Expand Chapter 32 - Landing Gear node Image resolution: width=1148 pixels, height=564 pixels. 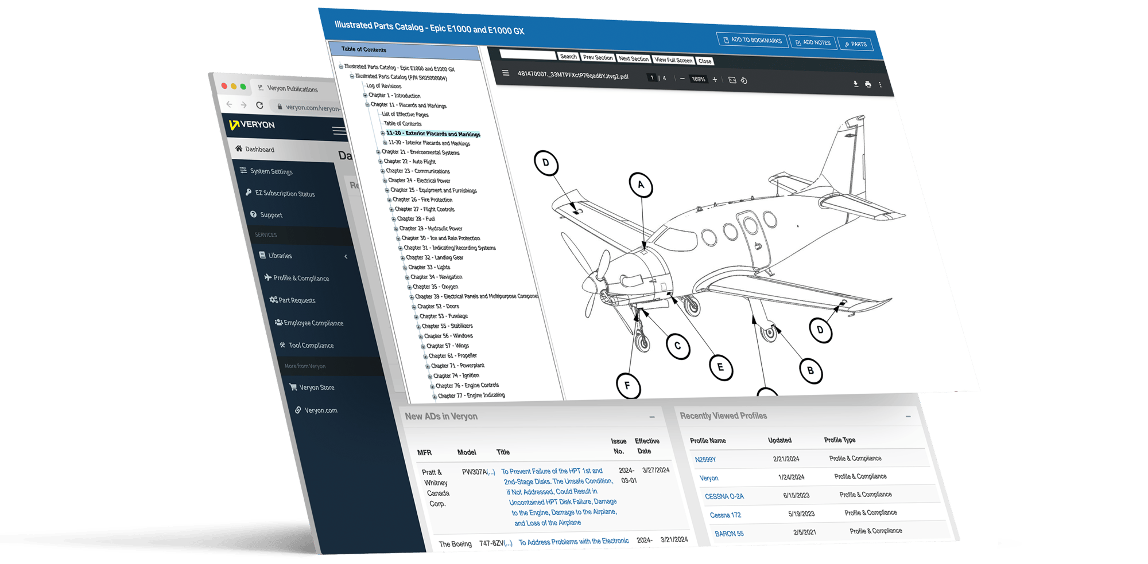coord(402,258)
